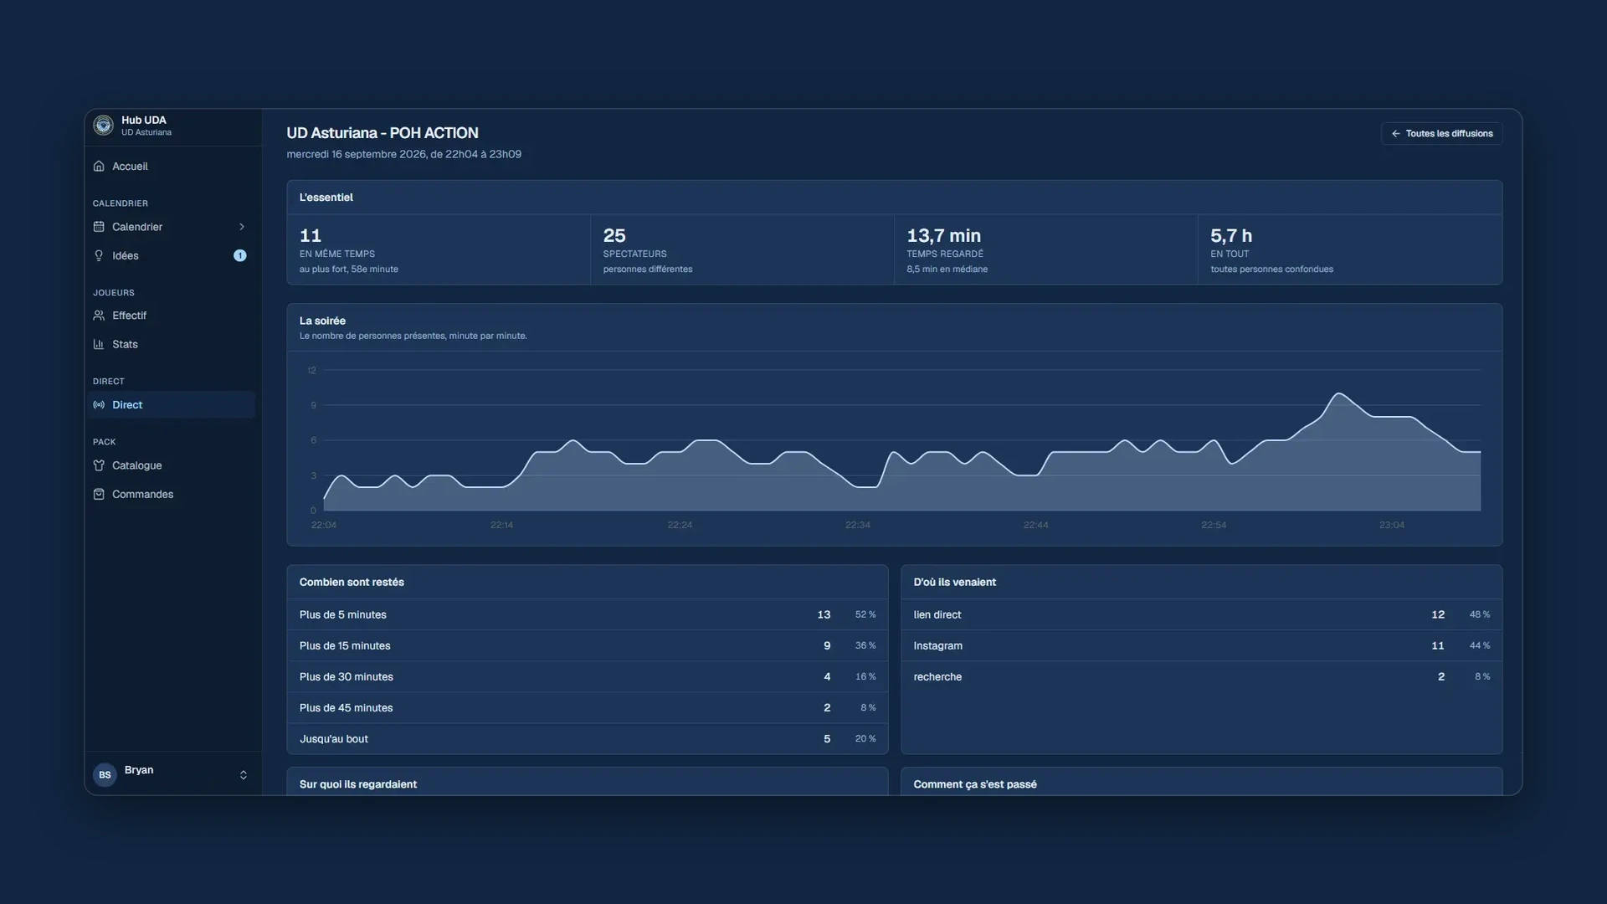Select the 'Jusqu'au bout' row

click(x=587, y=738)
